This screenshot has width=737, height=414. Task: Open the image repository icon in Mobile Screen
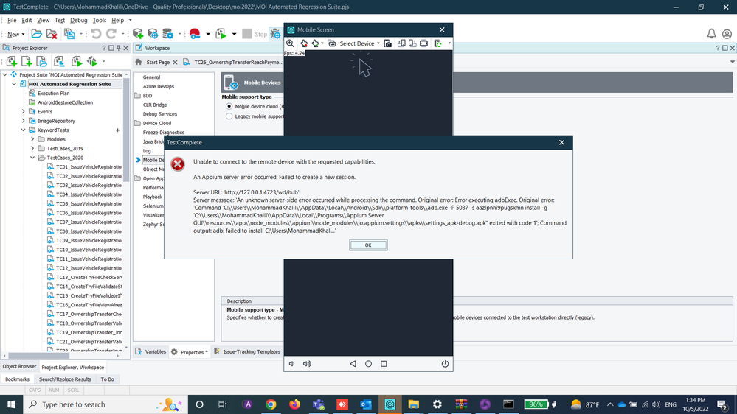[332, 43]
